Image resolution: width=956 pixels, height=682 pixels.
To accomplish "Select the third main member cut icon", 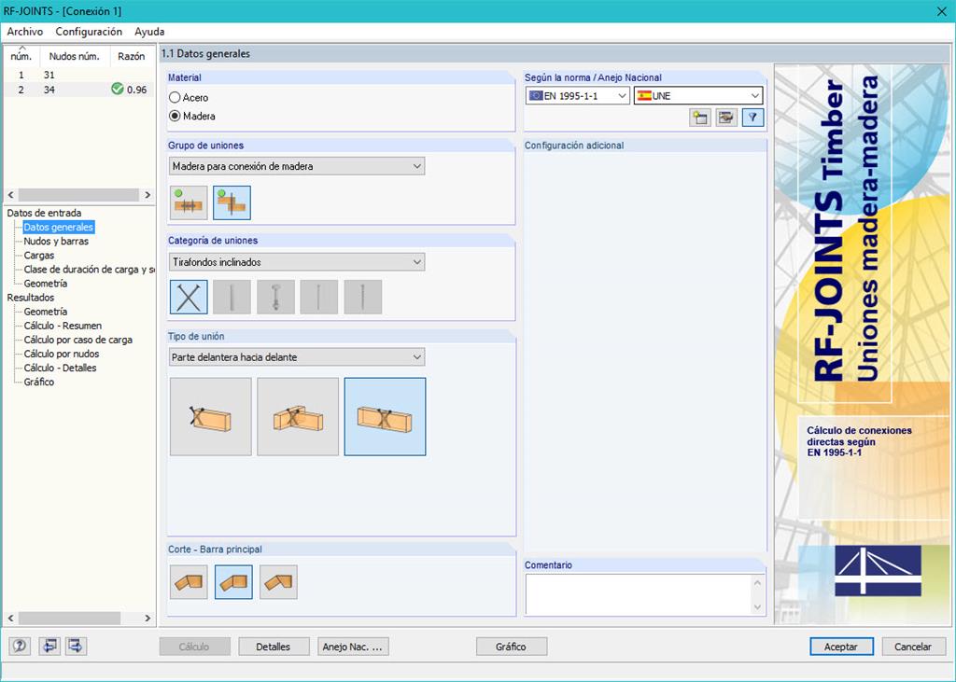I will point(278,582).
